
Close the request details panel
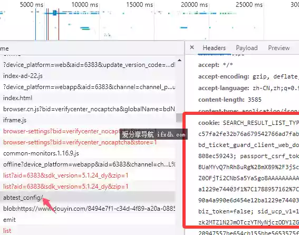[x=192, y=47]
